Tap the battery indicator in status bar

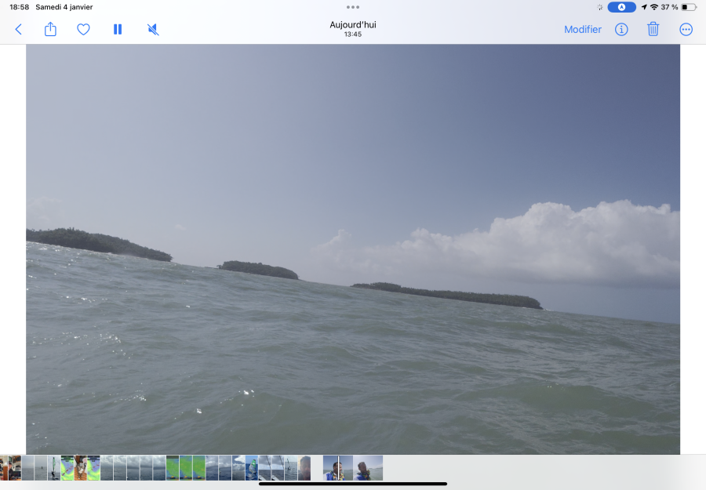(x=688, y=7)
